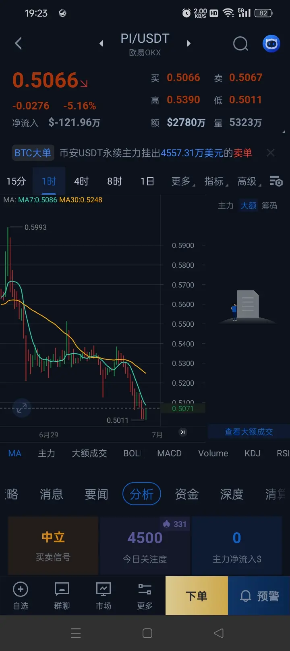This screenshot has width=290, height=651.
Task: Tap the 0.5993 high price label
Action: (x=35, y=227)
